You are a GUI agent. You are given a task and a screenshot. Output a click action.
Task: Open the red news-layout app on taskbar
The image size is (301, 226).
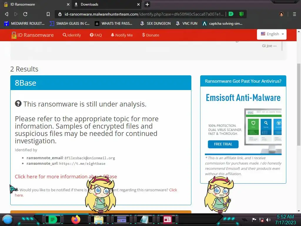point(167,220)
